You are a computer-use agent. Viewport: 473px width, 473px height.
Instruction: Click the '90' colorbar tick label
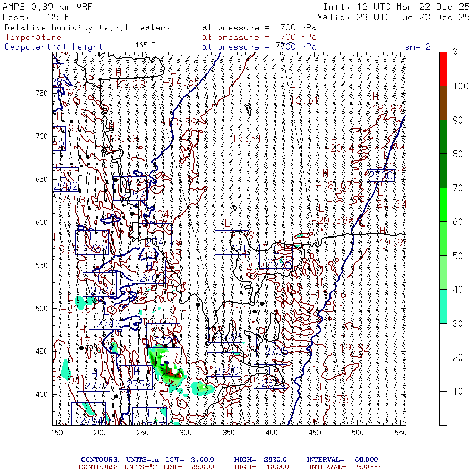tap(458, 120)
